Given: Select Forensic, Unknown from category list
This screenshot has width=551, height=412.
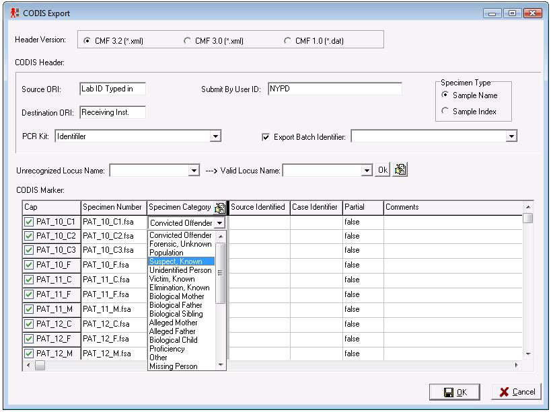Looking at the screenshot, I should click(180, 244).
